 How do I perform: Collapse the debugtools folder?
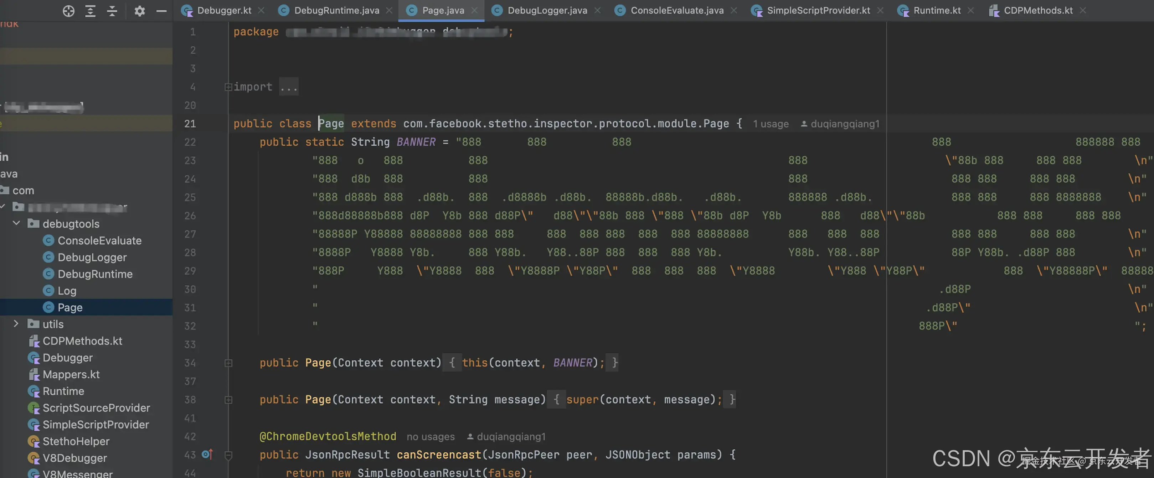17,223
